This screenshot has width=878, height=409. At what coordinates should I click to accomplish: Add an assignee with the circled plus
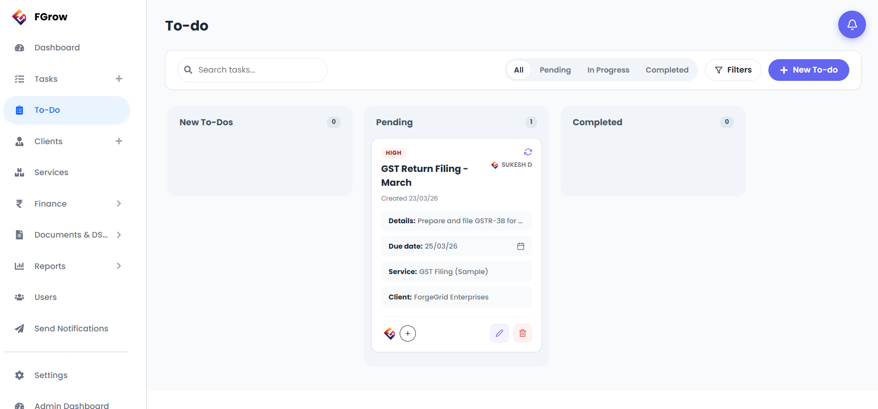click(x=408, y=333)
